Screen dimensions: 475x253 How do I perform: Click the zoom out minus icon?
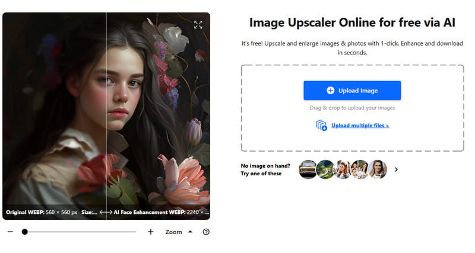pyautogui.click(x=10, y=232)
